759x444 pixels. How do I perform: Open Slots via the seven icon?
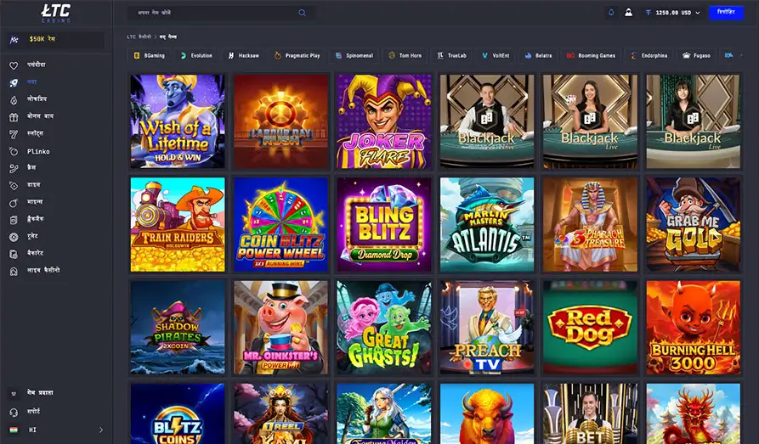[14, 134]
